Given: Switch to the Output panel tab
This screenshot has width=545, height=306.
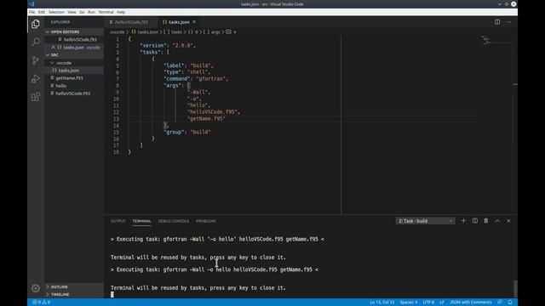Looking at the screenshot, I should point(118,221).
